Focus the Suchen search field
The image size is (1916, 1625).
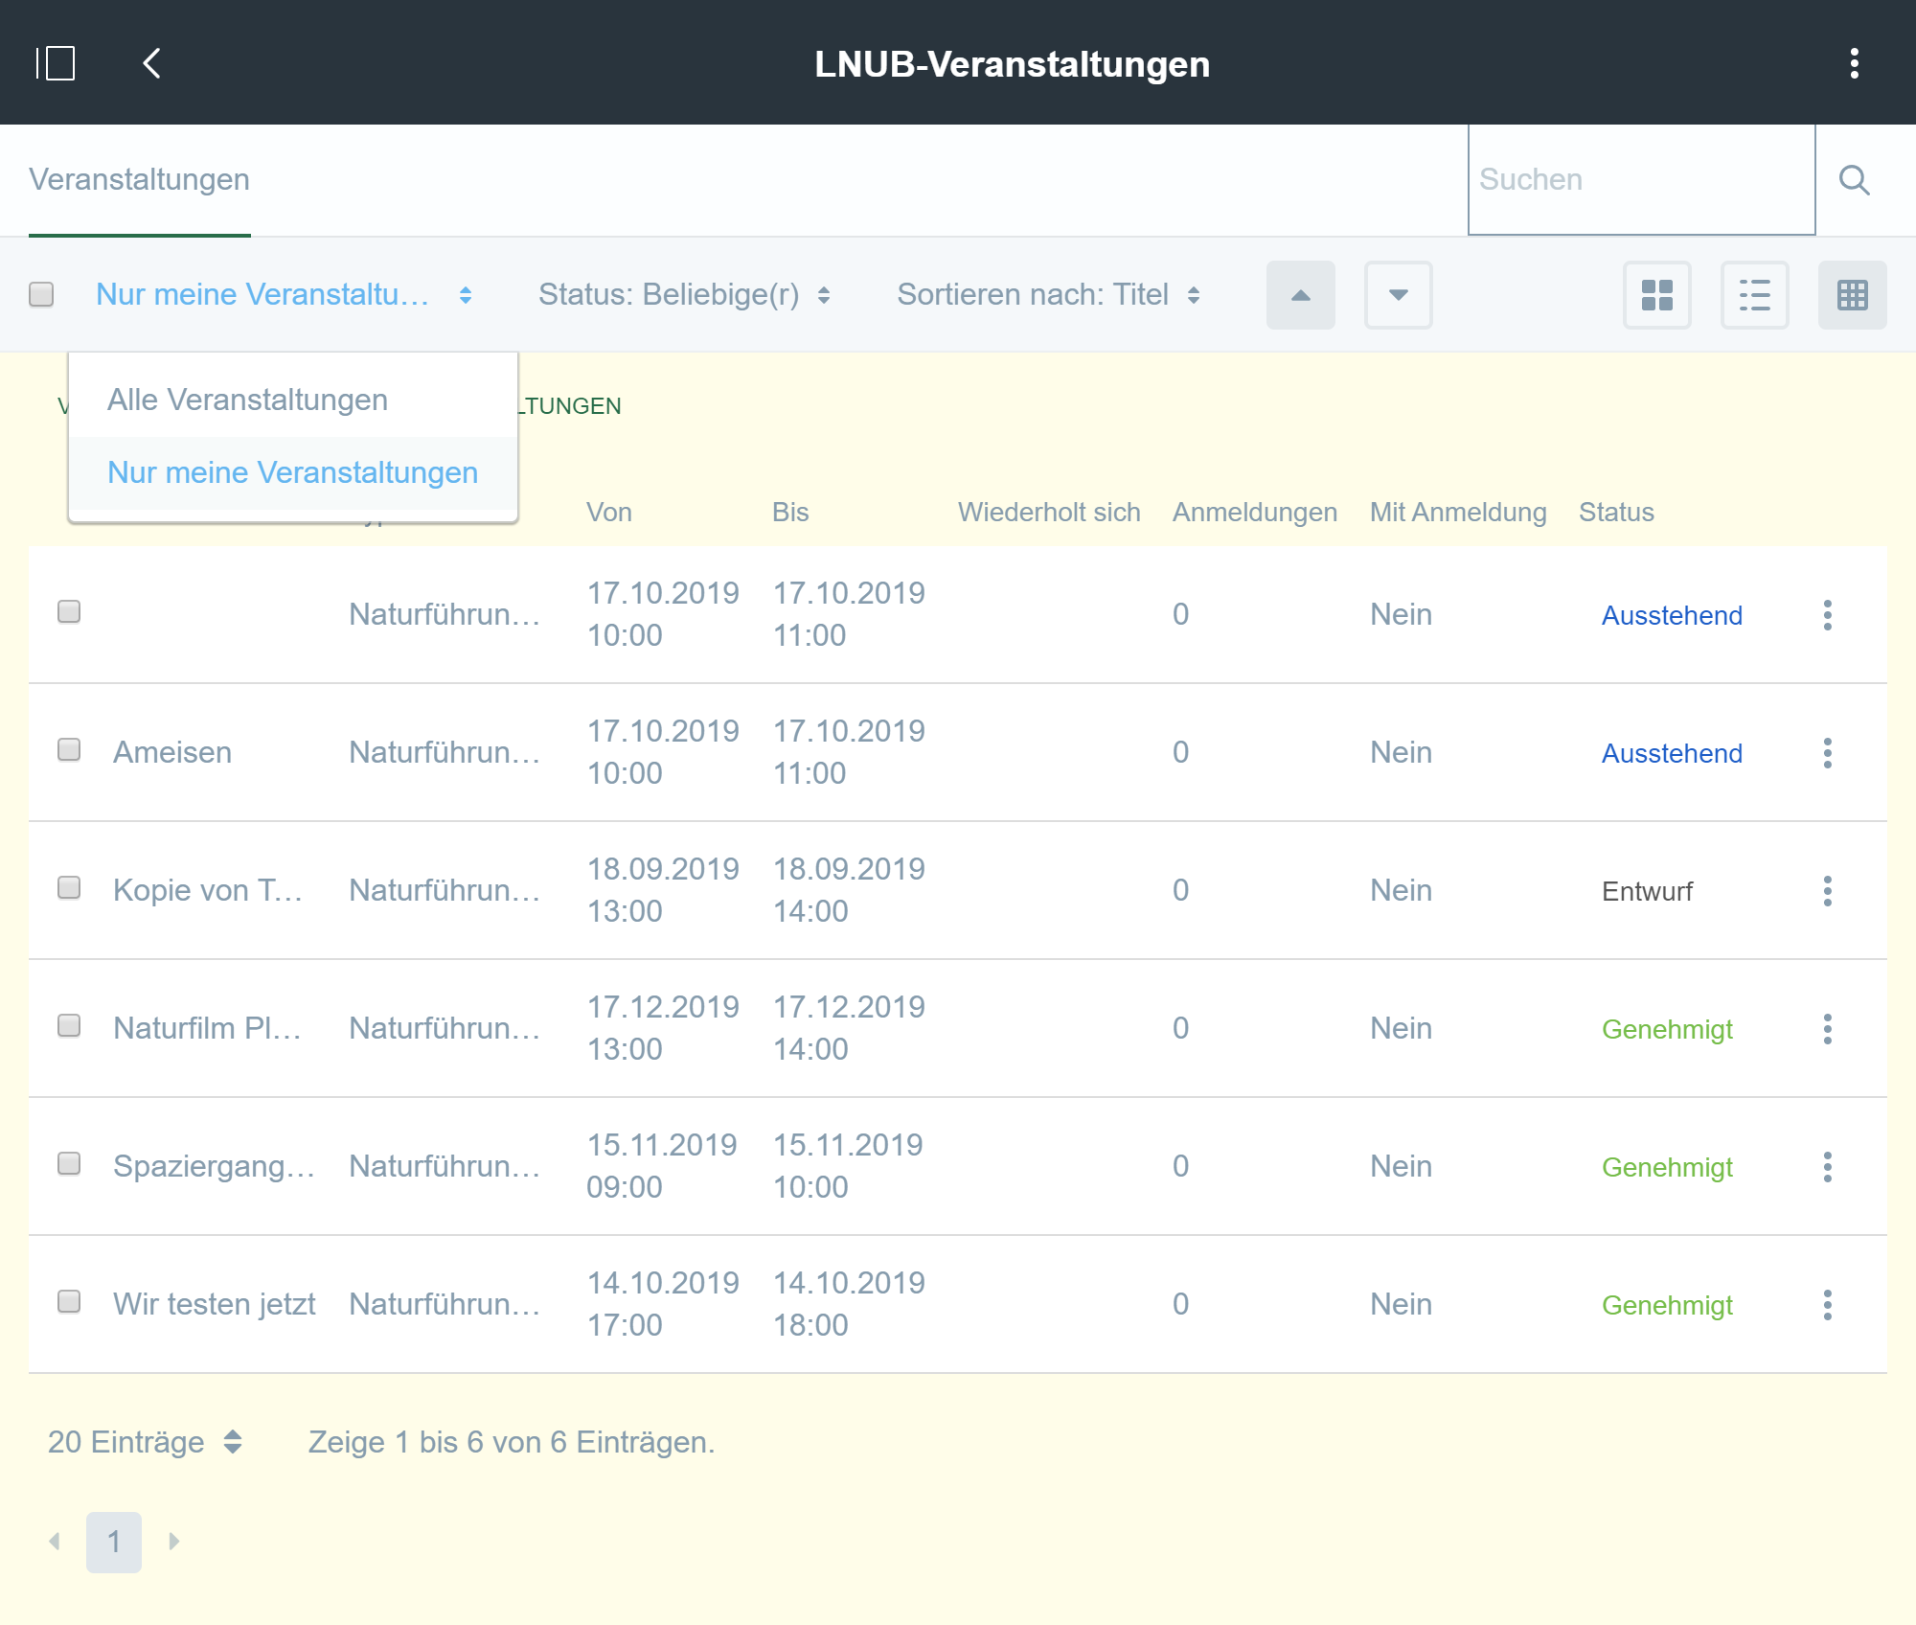[x=1640, y=180]
